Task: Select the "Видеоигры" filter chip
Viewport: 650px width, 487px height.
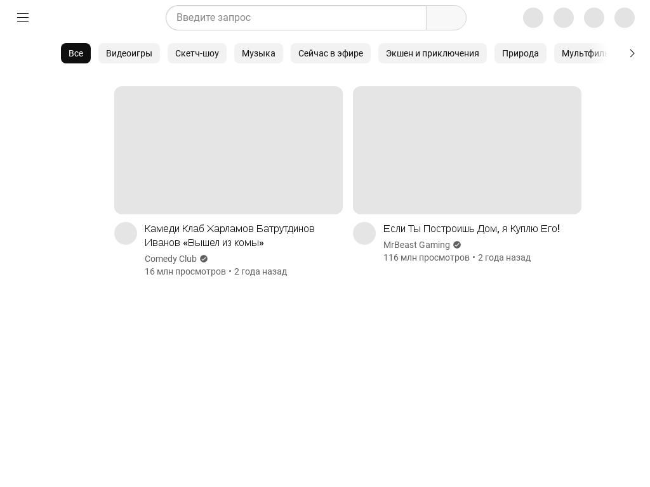Action: tap(129, 53)
